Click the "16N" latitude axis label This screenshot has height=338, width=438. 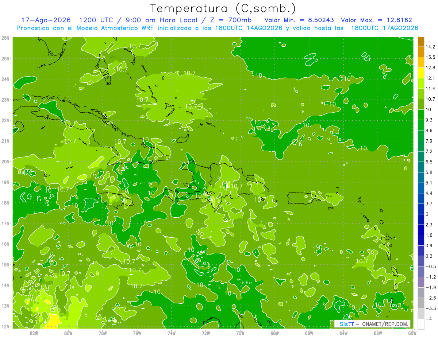point(5,244)
